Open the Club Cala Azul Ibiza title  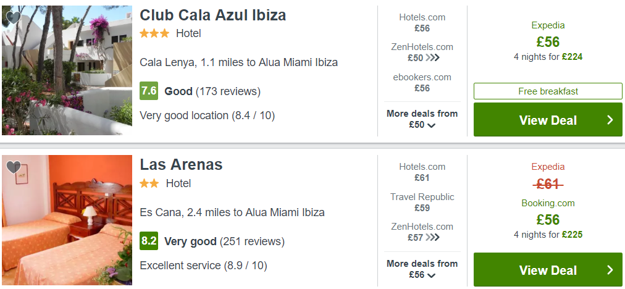pyautogui.click(x=213, y=15)
